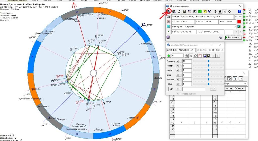The width and height of the screenshot is (258, 141).
Task: Click the paste clipboard icon in toolbar
Action: pos(174,11)
